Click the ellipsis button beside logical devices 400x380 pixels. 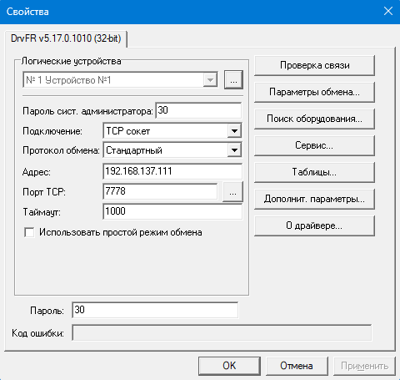(233, 80)
